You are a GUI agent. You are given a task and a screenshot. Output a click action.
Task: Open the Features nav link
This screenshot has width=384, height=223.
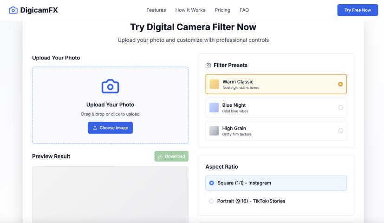156,10
